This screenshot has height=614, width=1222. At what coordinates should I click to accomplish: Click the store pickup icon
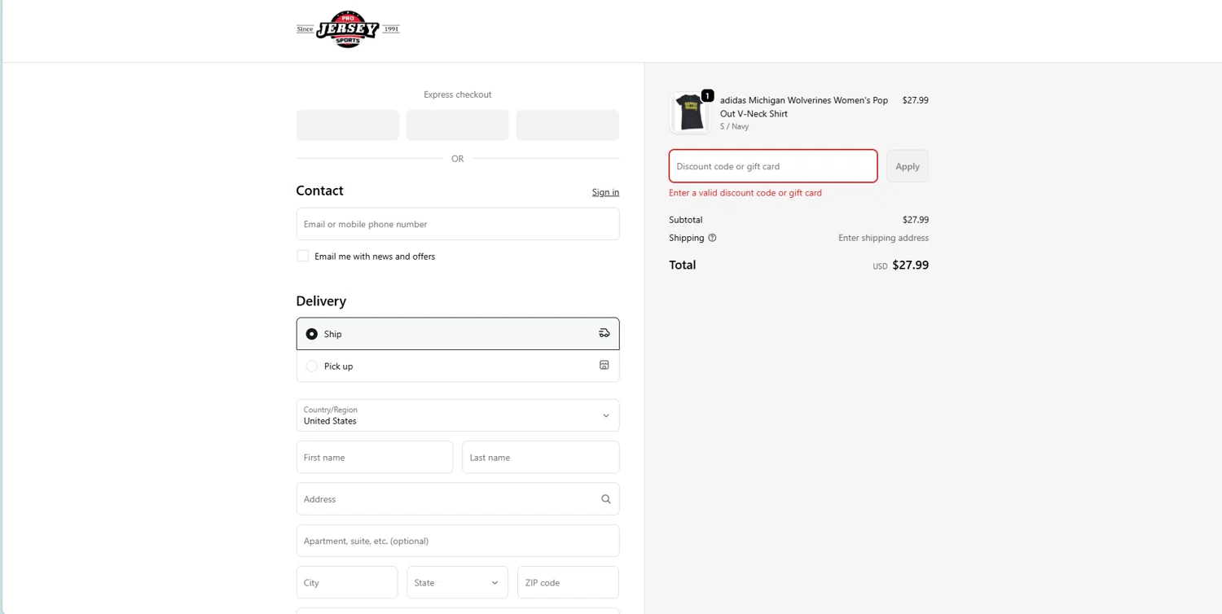click(604, 366)
